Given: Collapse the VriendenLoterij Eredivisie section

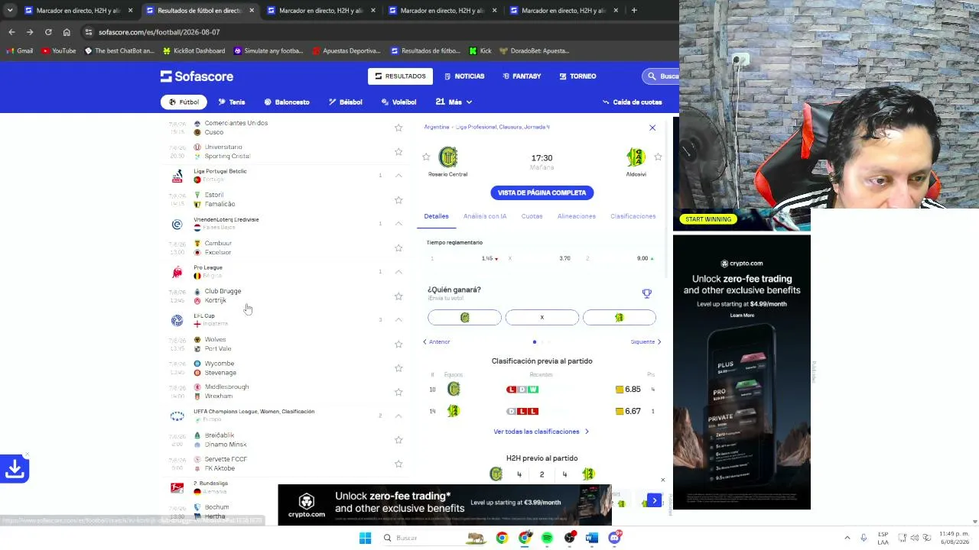Looking at the screenshot, I should click(x=398, y=224).
